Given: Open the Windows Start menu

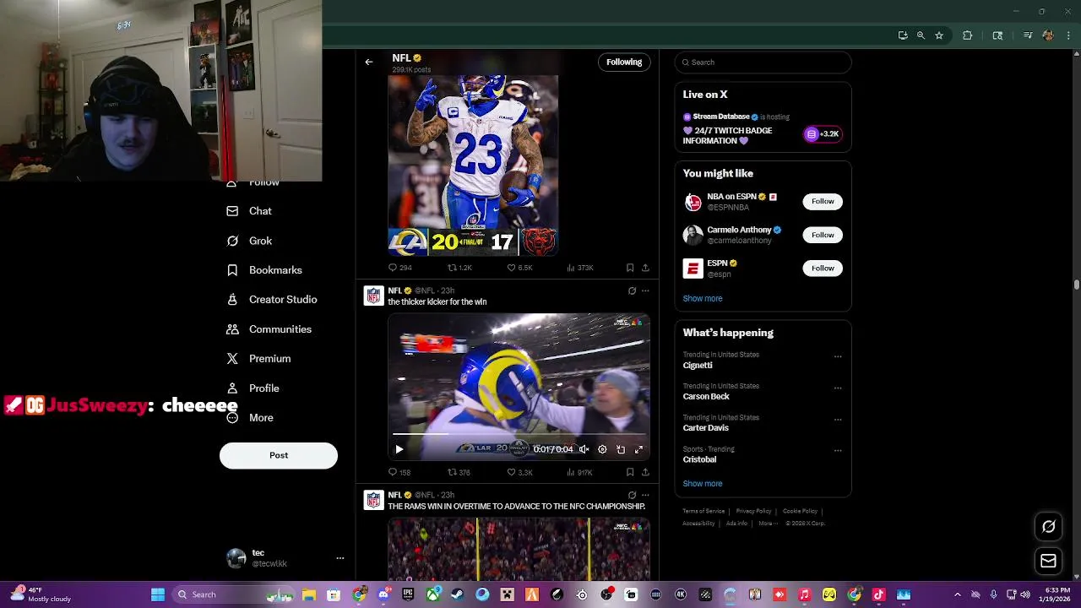Looking at the screenshot, I should click(158, 594).
